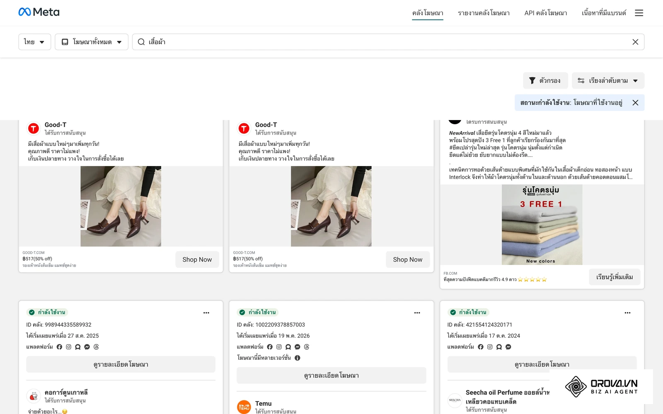
Task: Select the คลังโฆษณา tab
Action: tap(428, 13)
